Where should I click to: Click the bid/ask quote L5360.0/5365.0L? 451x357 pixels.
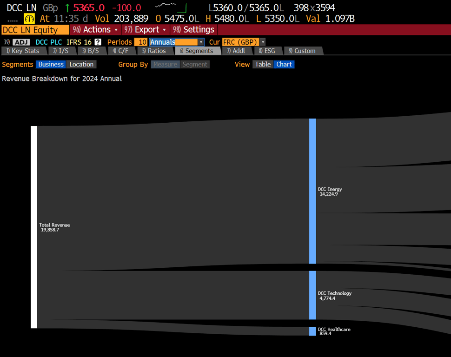click(x=246, y=8)
